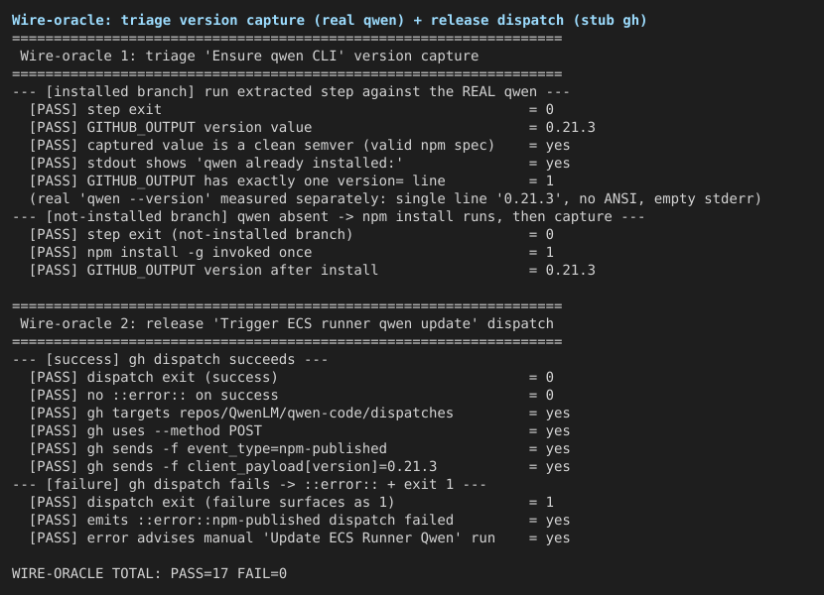Click the 'clean semver (valid npm spec)' line

[300, 146]
